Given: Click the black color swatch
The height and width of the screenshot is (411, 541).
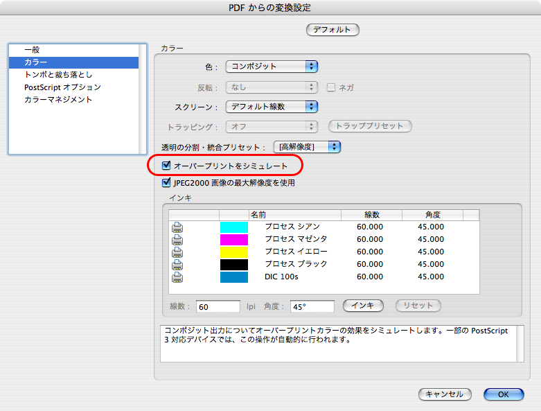Looking at the screenshot, I should coord(234,265).
